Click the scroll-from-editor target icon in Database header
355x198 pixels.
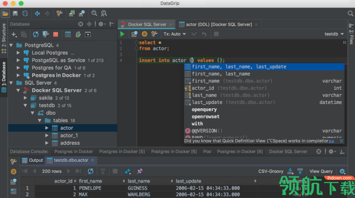click(x=80, y=24)
